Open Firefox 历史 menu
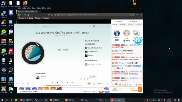Viewport: 182px width, 102px height. pyautogui.click(x=34, y=8)
